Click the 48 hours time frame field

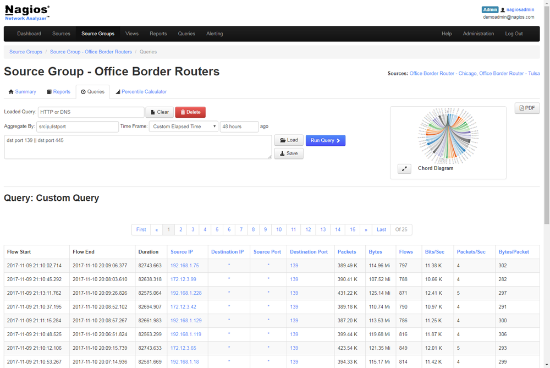point(239,126)
